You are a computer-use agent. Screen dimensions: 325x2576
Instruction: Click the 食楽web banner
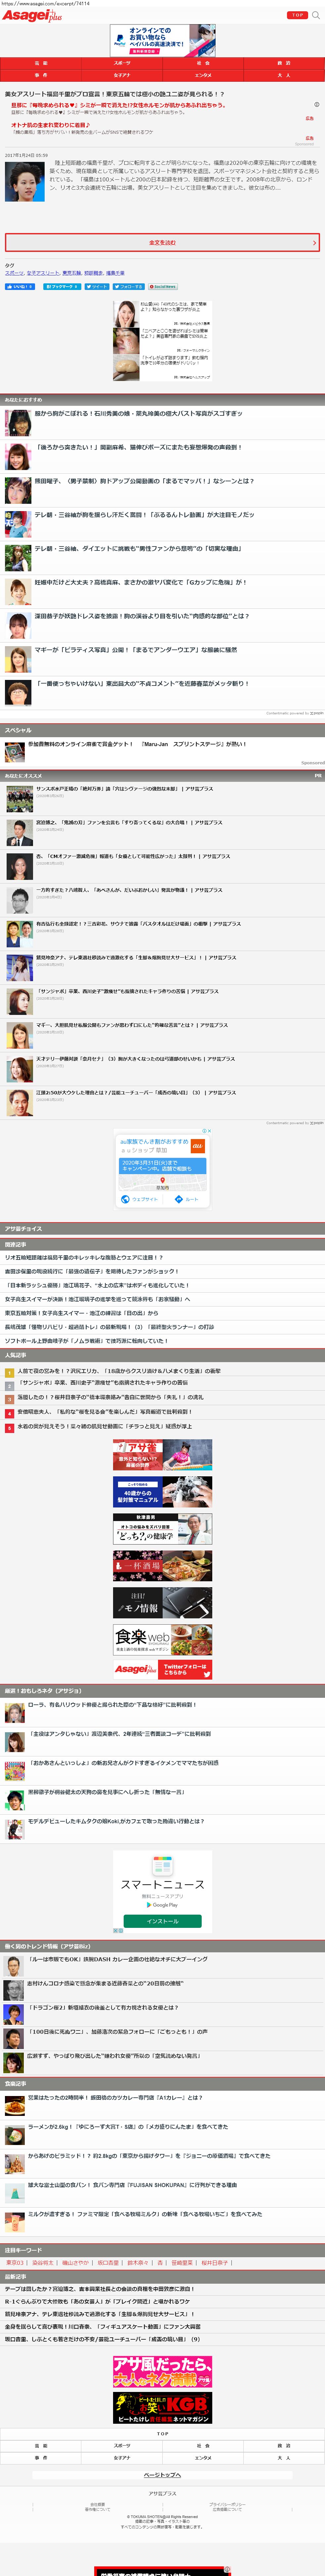(x=162, y=1638)
